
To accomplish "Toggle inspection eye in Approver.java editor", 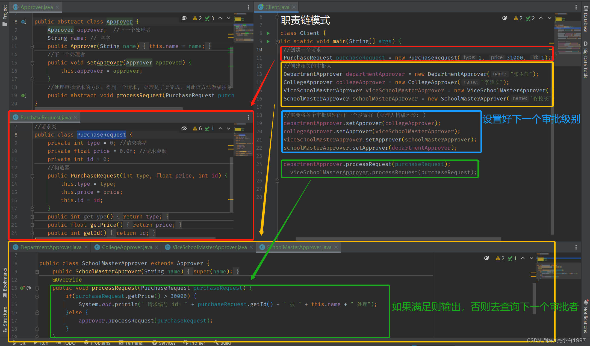I will pos(184,18).
